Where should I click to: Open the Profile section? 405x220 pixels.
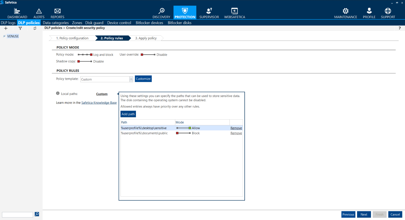(369, 13)
